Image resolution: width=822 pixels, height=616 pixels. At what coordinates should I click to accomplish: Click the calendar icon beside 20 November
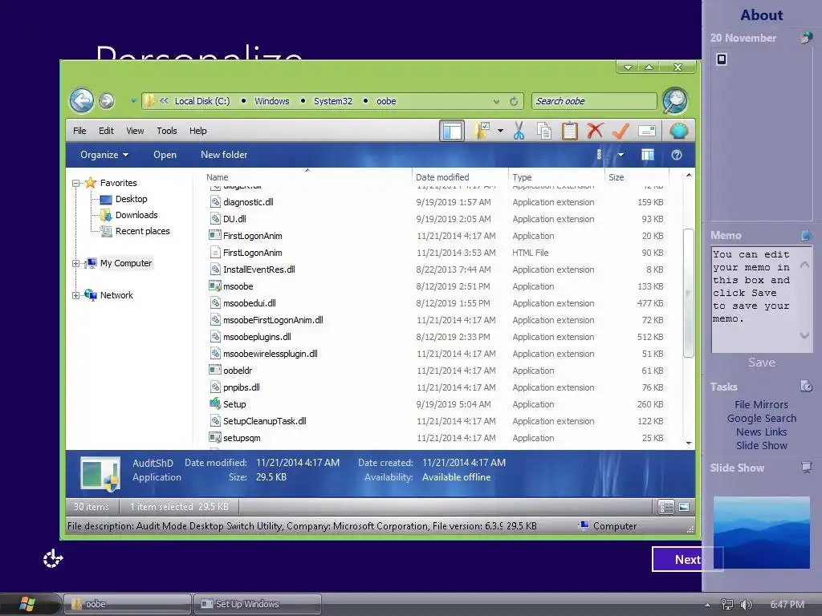pyautogui.click(x=806, y=38)
